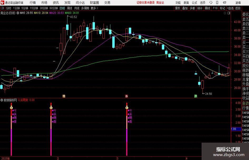Click the 画线 drawing toolbar button
The width and height of the screenshot is (249, 160).
[207, 8]
